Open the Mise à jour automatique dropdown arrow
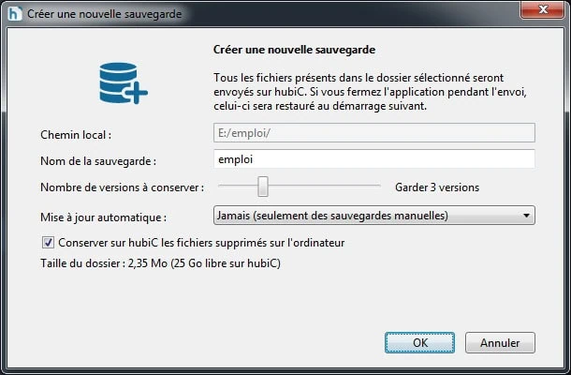Viewport: 571px width, 375px height. (x=525, y=217)
